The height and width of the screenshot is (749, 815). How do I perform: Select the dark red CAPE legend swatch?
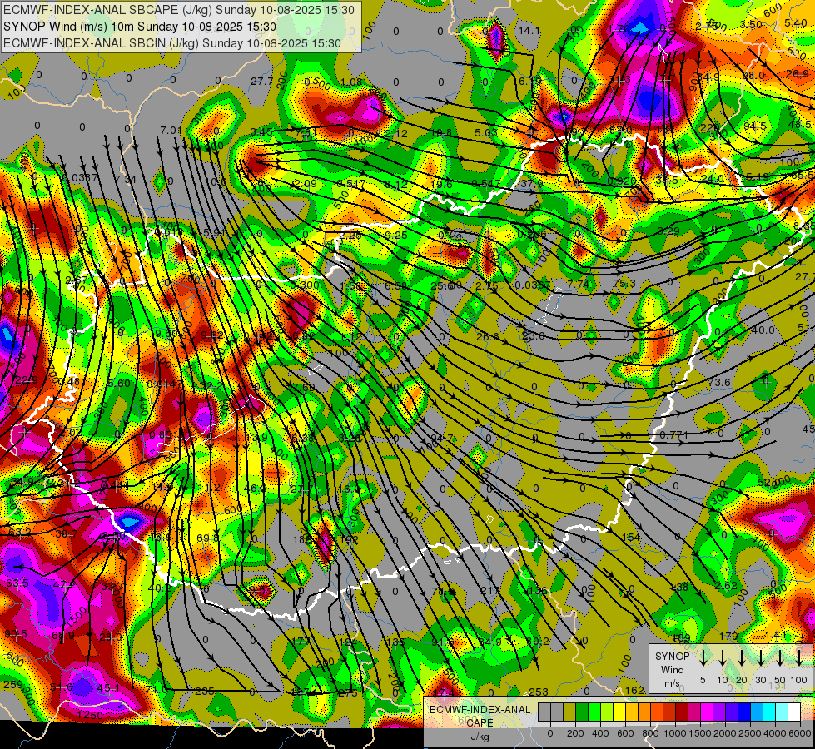coord(682,712)
